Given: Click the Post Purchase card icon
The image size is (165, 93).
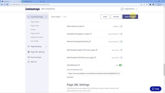Looking at the screenshot, I should 29,57.
